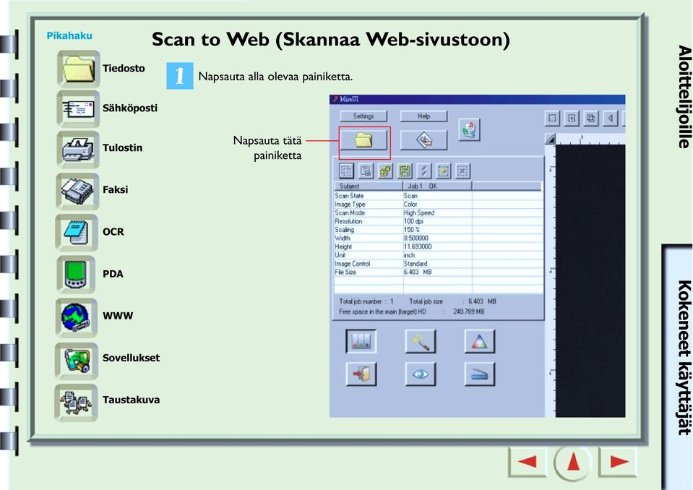693x490 pixels.
Task: Select the Image Type value Color
Action: click(x=410, y=204)
